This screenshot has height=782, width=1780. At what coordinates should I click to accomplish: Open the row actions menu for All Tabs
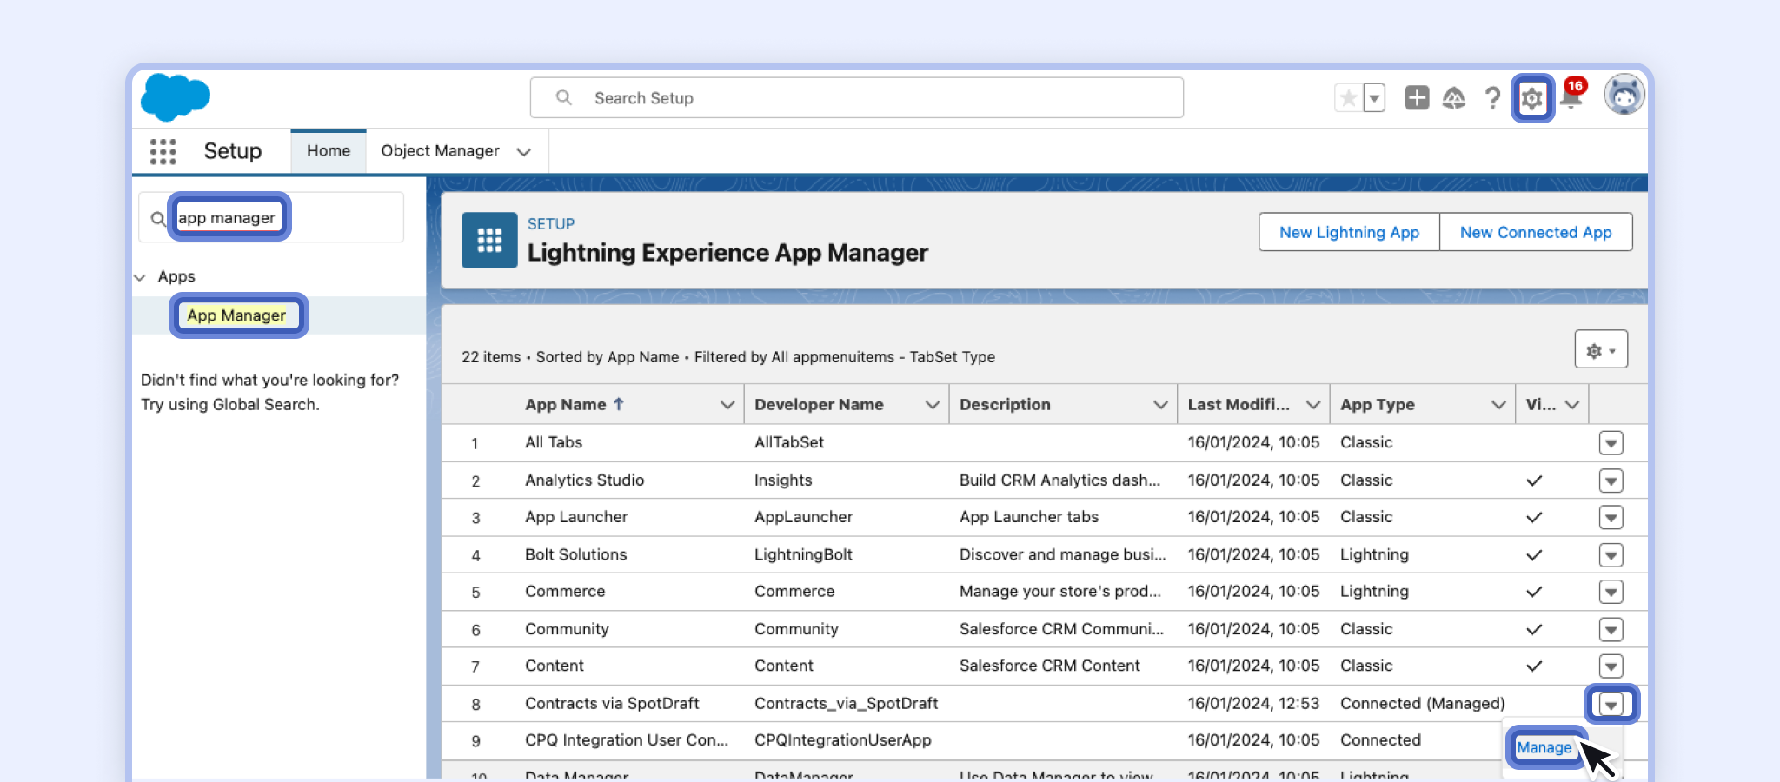1611,443
